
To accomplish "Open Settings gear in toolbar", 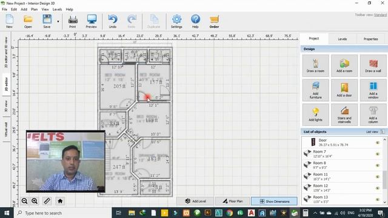I will pyautogui.click(x=176, y=21).
